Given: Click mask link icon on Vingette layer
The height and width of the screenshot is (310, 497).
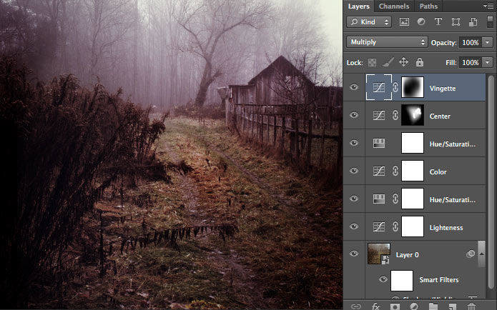Looking at the screenshot, I should pos(395,87).
